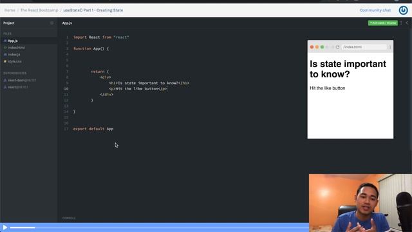Screen dimensions: 412x232
Task: Reload the preview browser page
Action: [x=337, y=47]
